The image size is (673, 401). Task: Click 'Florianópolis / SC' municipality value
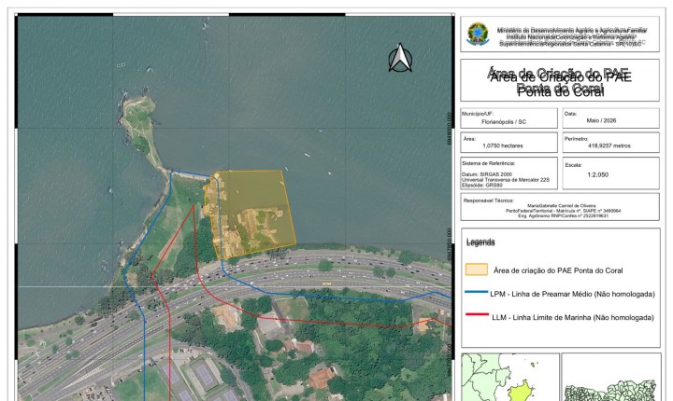(x=504, y=121)
